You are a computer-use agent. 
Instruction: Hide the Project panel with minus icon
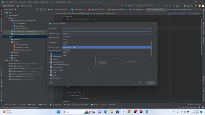tap(52, 10)
